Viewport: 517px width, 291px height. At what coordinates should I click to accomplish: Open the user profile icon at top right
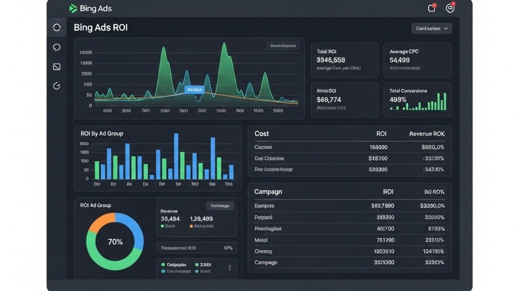450,8
